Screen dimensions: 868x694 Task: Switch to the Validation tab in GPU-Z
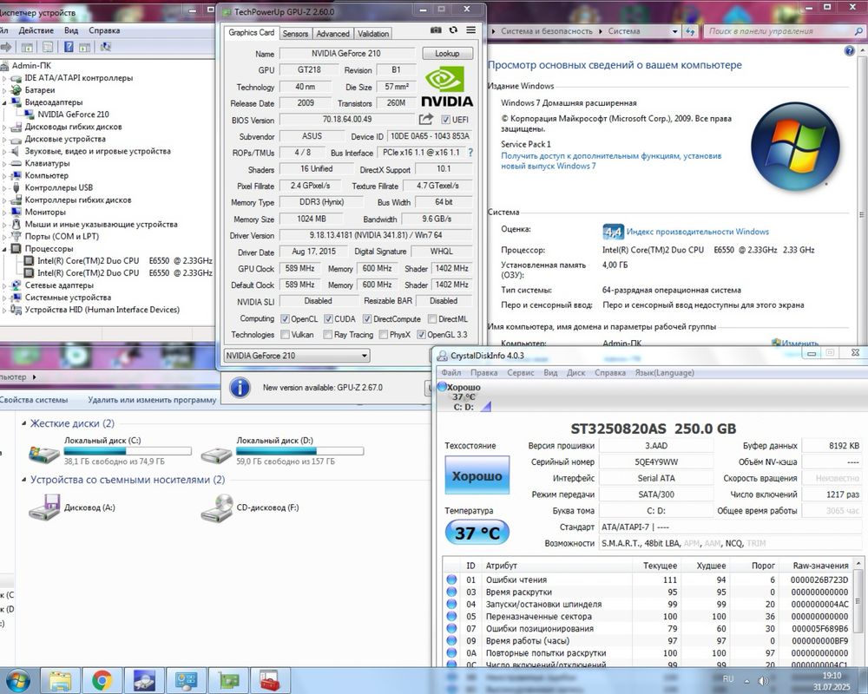373,34
